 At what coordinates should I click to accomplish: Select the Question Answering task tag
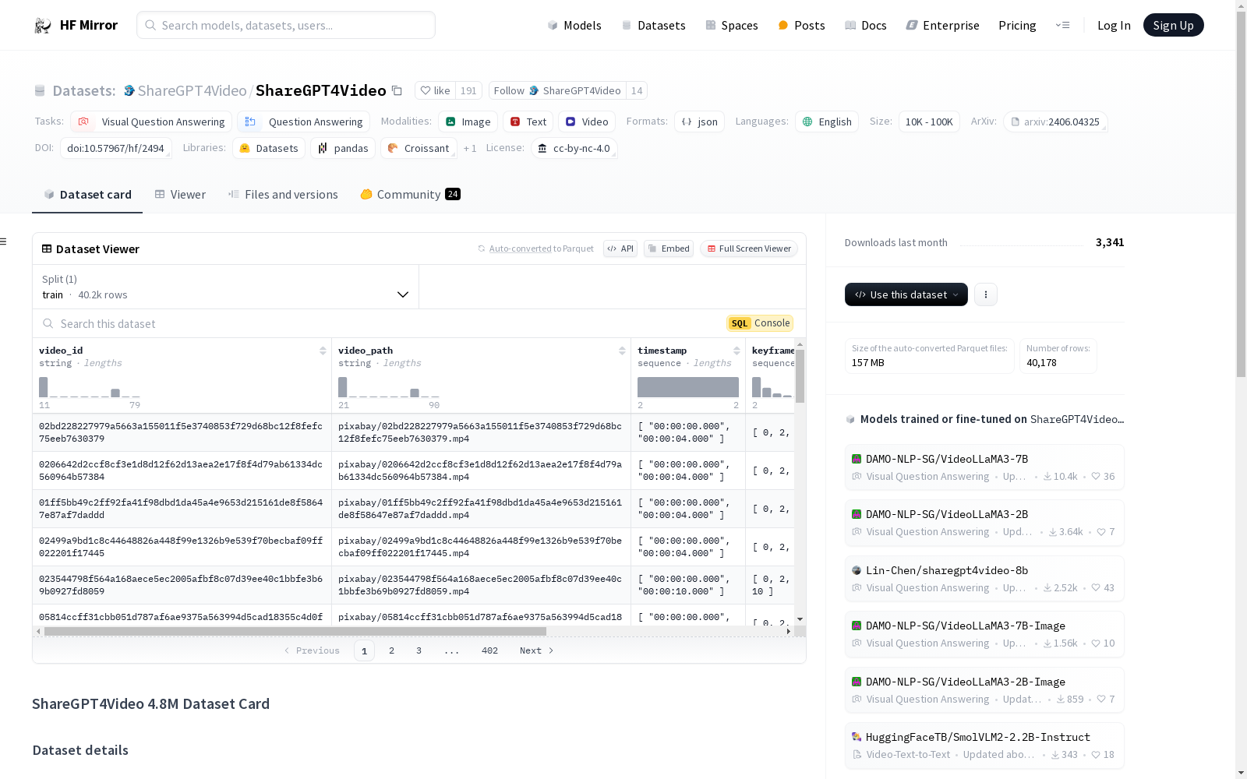click(x=303, y=122)
